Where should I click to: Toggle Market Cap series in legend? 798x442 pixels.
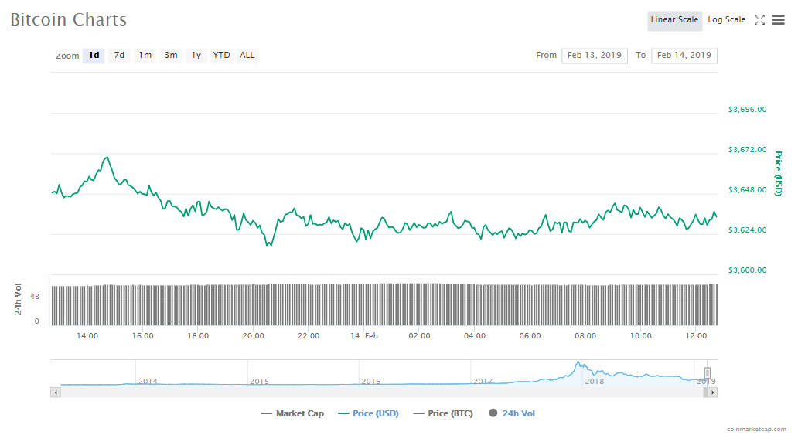[x=293, y=414]
